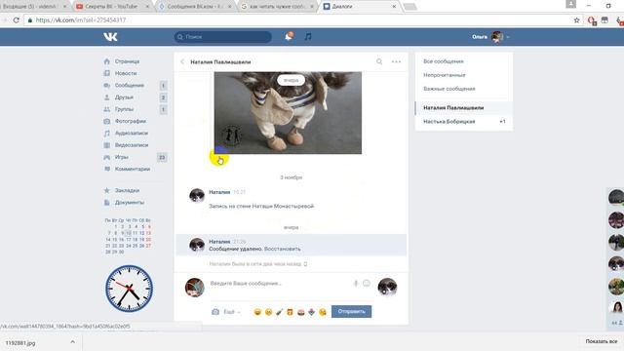624x351 pixels.
Task: Click the browser address bar URL
Action: tap(81, 19)
